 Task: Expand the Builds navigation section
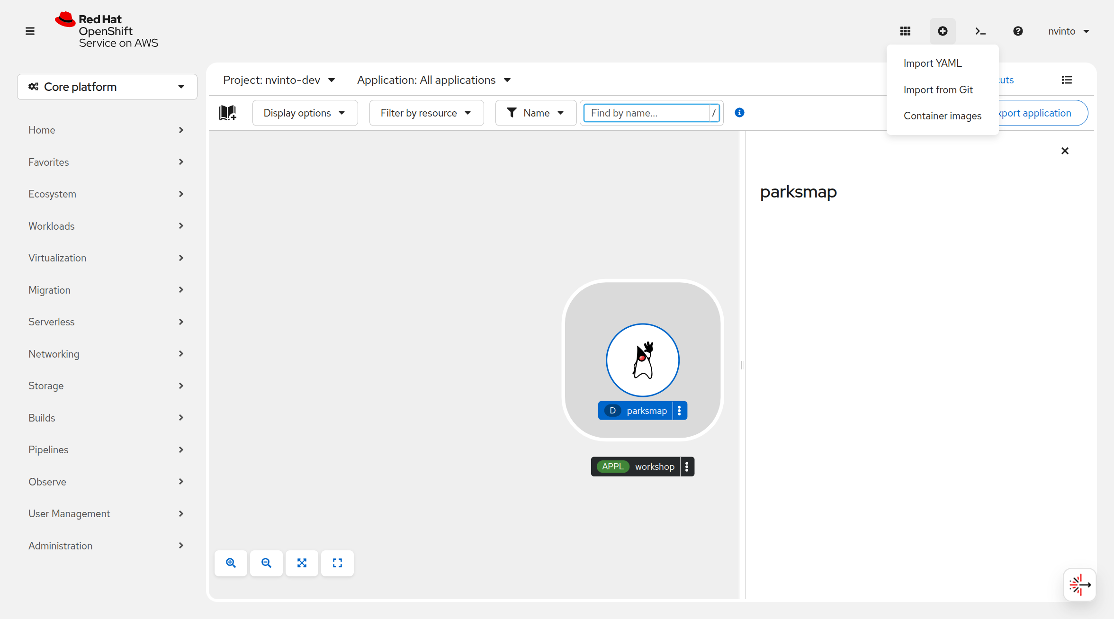tap(106, 418)
